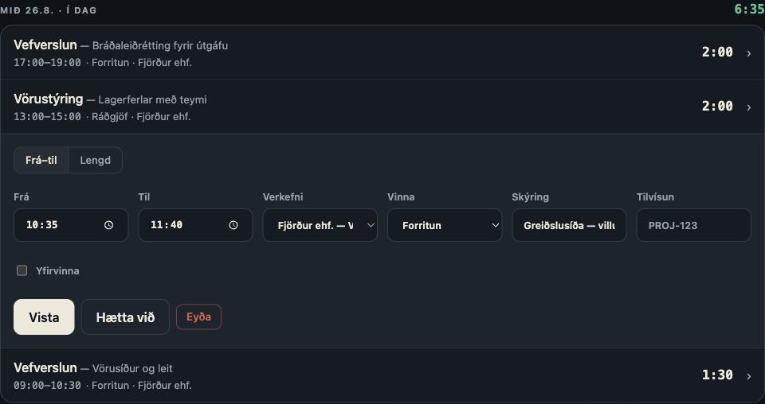Expand the Vörusíður og leit entry chevron
Screen dimensions: 765x404
(x=749, y=376)
